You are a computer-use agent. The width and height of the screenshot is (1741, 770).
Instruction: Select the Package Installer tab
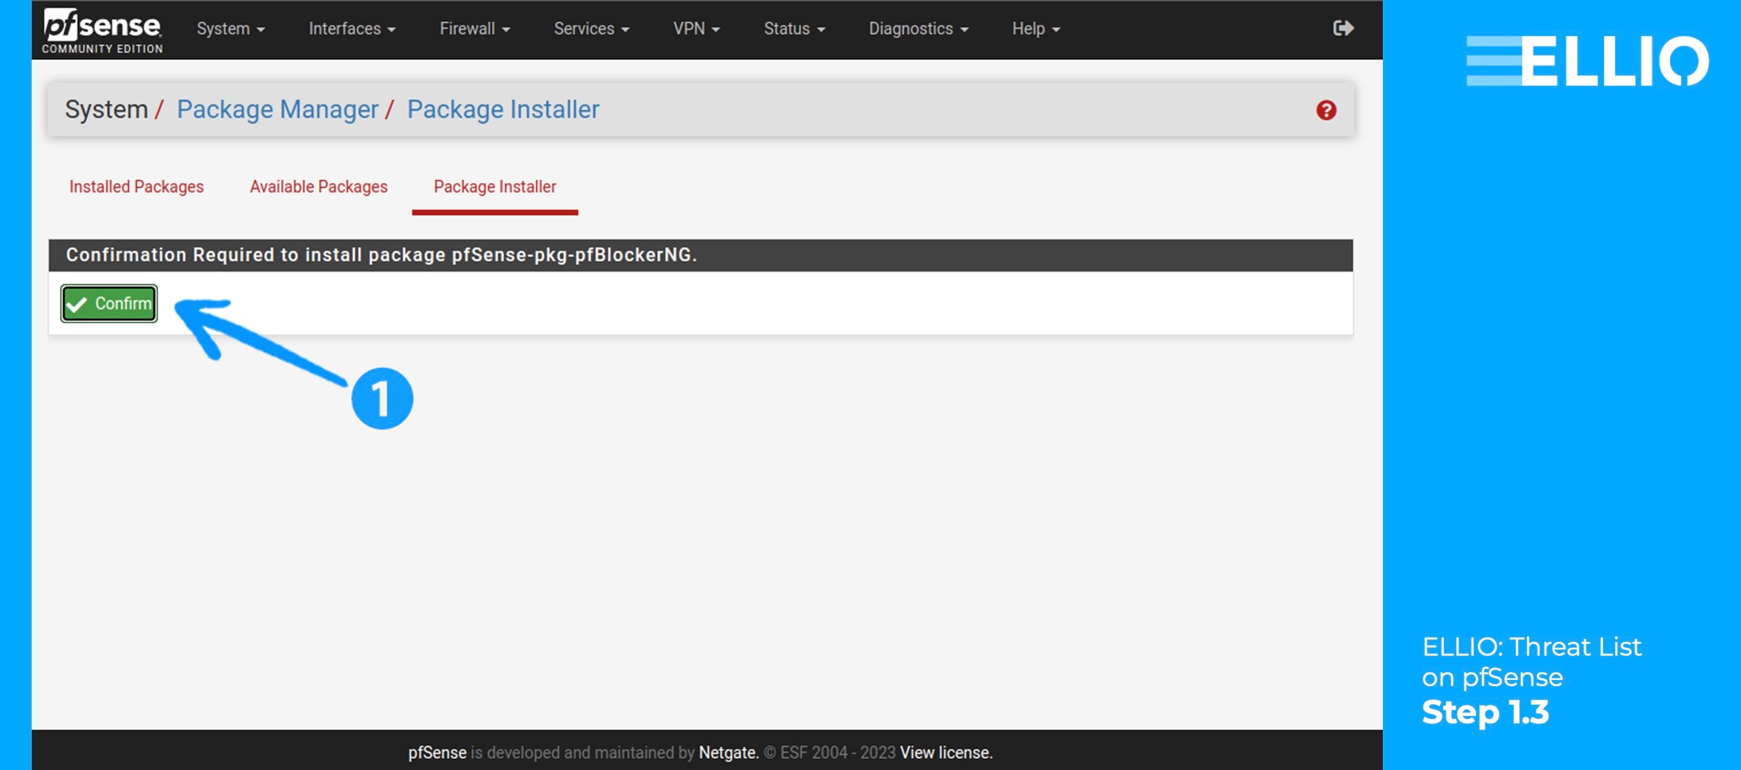coord(495,186)
